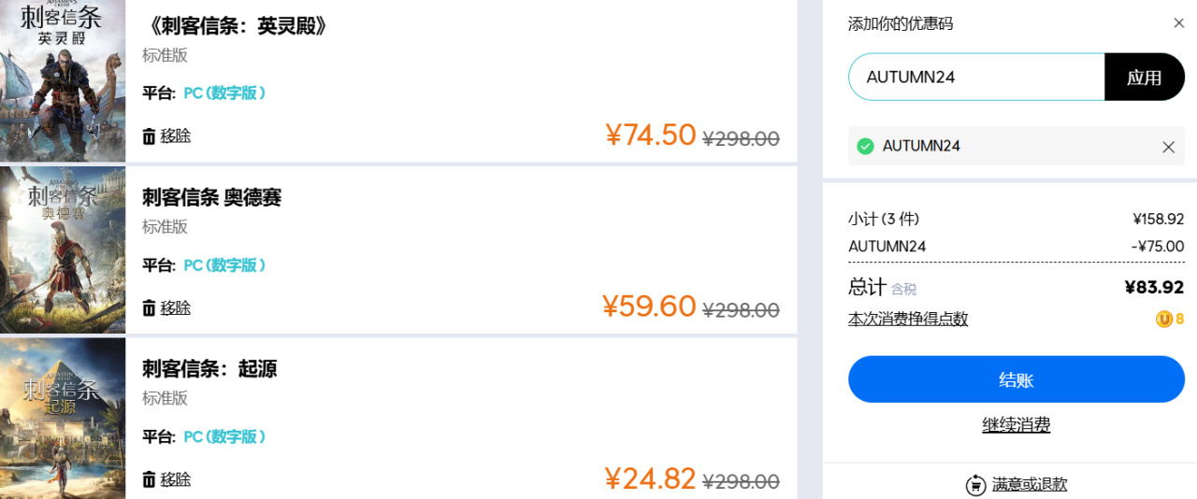The height and width of the screenshot is (499, 1197).
Task: Click the 刺客信条：起源 title
Action: click(x=209, y=368)
